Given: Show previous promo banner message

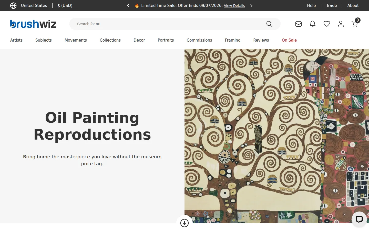Looking at the screenshot, I should point(128,6).
